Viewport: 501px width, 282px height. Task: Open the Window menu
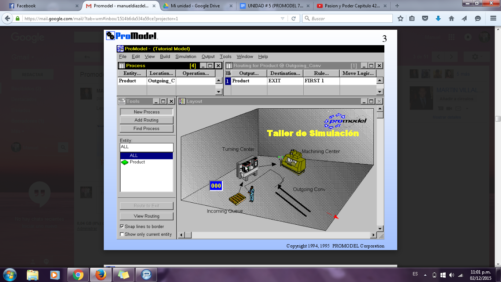[245, 57]
